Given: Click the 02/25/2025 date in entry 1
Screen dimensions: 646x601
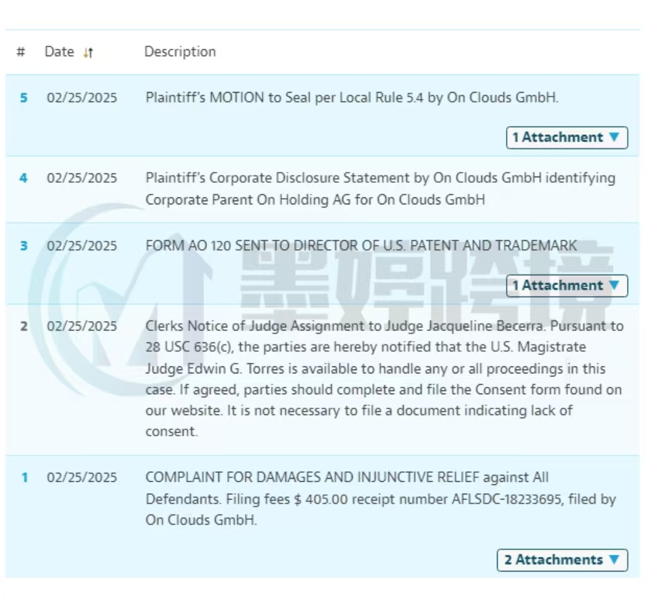Looking at the screenshot, I should click(x=82, y=478).
